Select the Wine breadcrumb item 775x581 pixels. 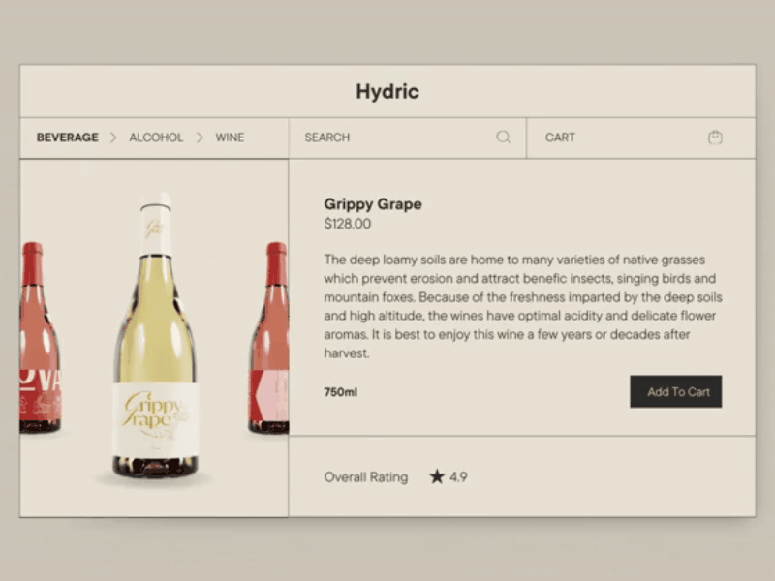pos(230,138)
